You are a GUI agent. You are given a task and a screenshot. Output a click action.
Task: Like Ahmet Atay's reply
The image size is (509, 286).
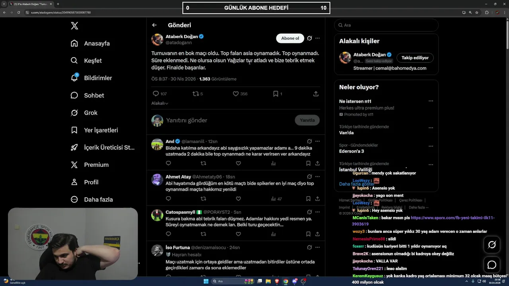[x=238, y=199]
